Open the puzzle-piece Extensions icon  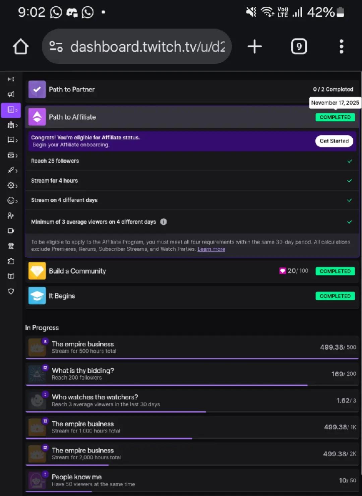[11, 261]
